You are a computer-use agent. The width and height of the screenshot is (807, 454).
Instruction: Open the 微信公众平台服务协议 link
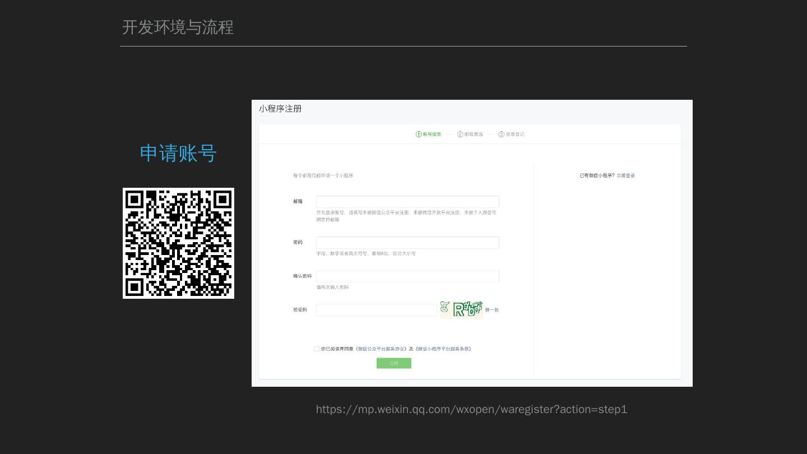pos(382,349)
